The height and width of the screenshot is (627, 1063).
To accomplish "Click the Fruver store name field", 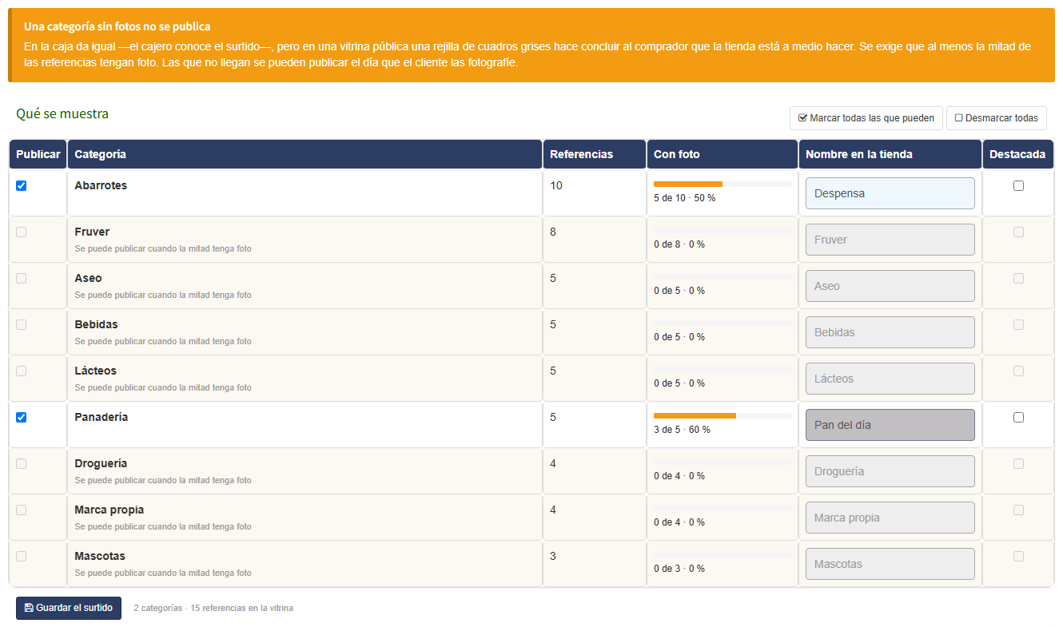I will click(x=890, y=240).
